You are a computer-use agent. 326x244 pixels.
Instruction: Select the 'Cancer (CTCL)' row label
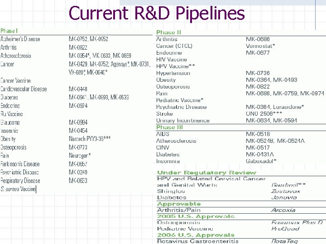coord(174,46)
